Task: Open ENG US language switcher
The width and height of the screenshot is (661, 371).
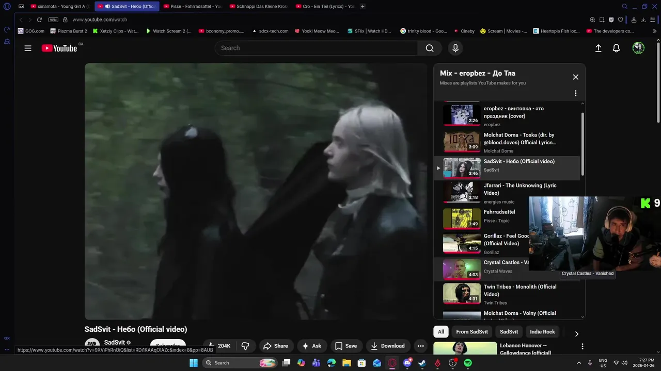Action: click(603, 363)
